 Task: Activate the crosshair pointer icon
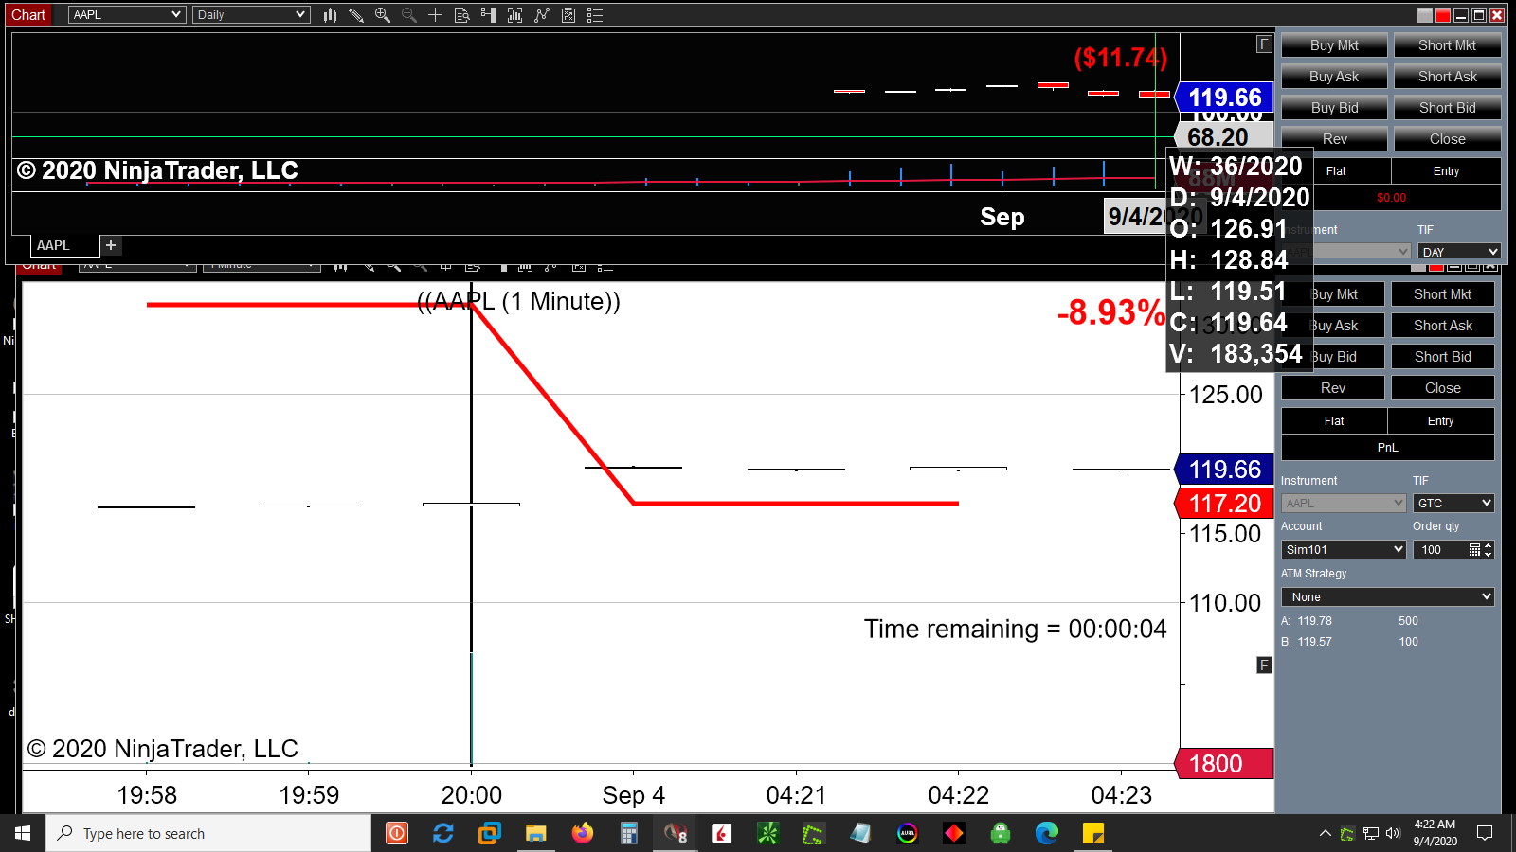click(x=436, y=15)
